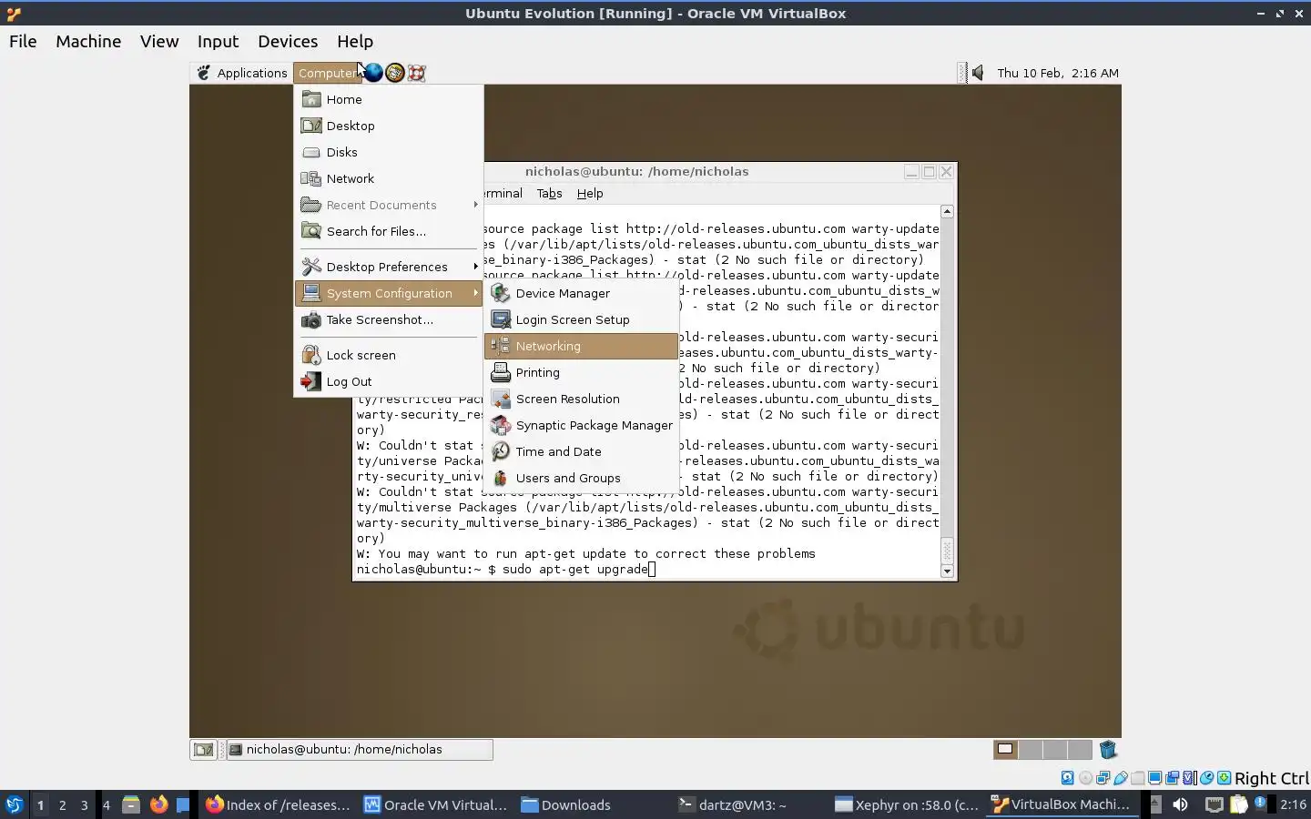Launch the Firefox globe icon in Ubuntu panel
The width and height of the screenshot is (1311, 819).
373,73
